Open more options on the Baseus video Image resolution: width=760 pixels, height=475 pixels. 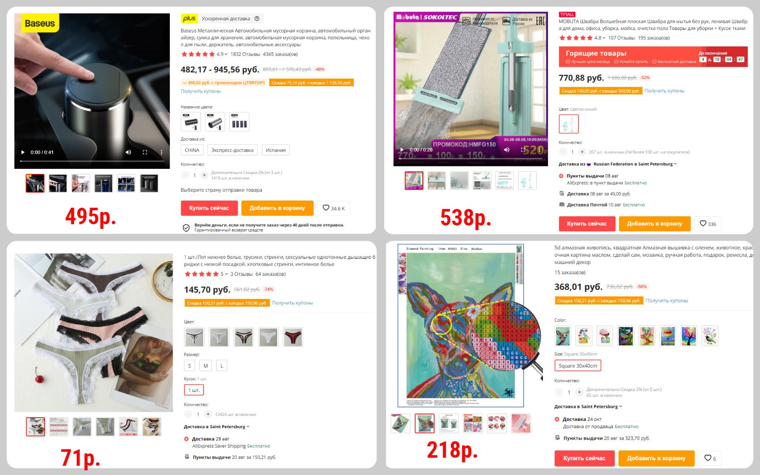tap(161, 152)
